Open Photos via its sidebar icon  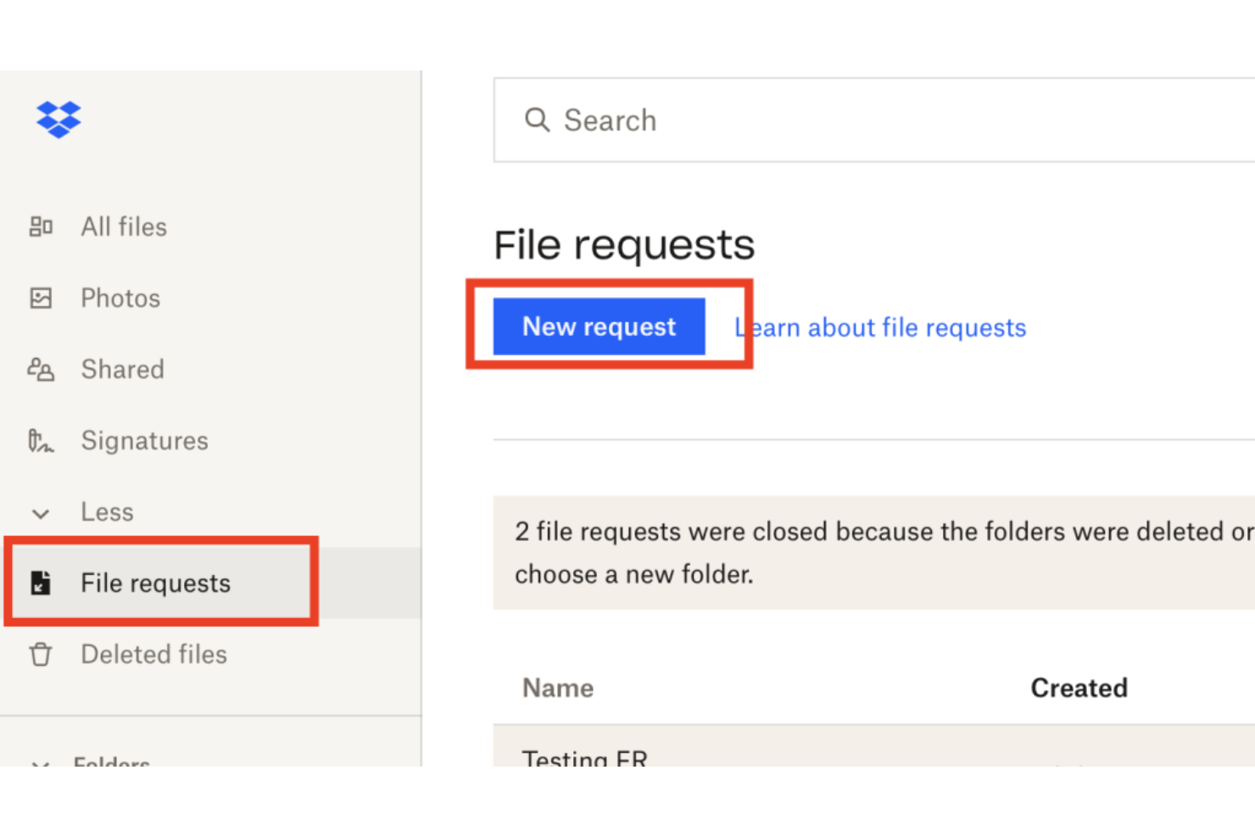coord(40,298)
